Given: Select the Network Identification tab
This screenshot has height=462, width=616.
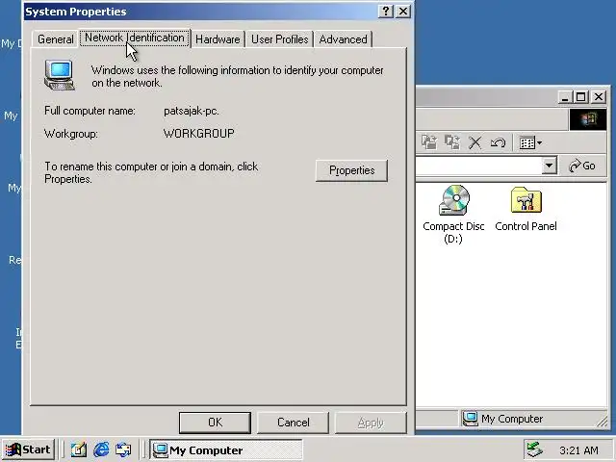Looking at the screenshot, I should click(135, 38).
